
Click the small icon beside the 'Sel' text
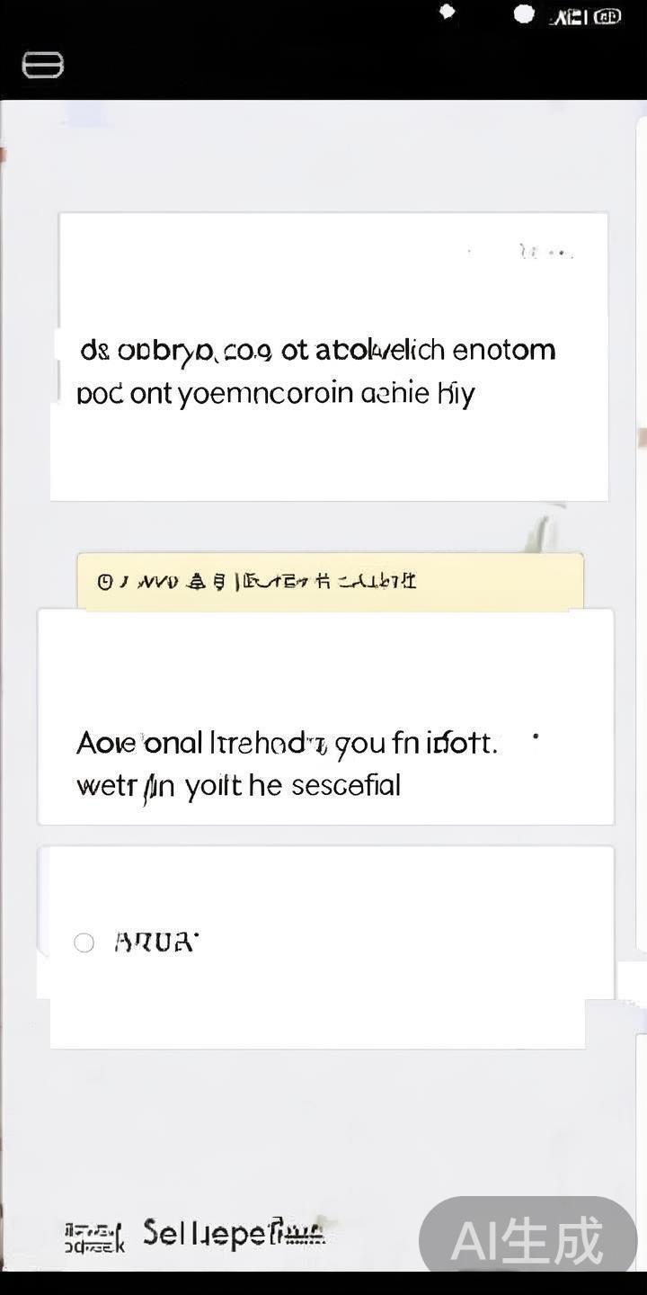coord(93,1237)
